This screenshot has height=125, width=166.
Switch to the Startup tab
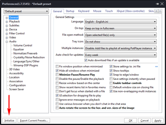[x=70, y=11]
